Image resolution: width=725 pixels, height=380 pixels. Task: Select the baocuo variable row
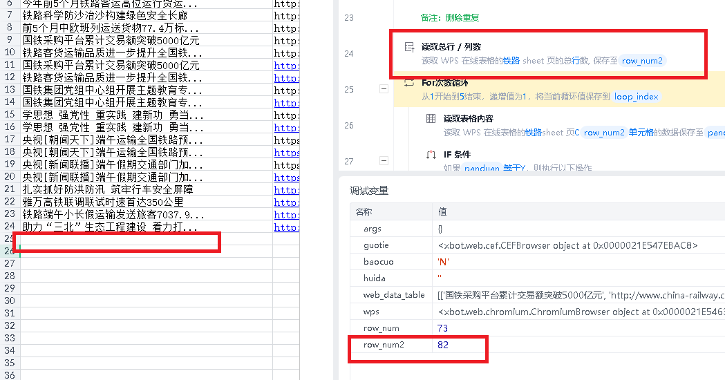(x=377, y=262)
